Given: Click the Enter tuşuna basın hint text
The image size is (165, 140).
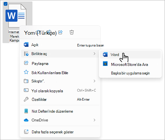Looking at the screenshot, I should click(x=90, y=45).
